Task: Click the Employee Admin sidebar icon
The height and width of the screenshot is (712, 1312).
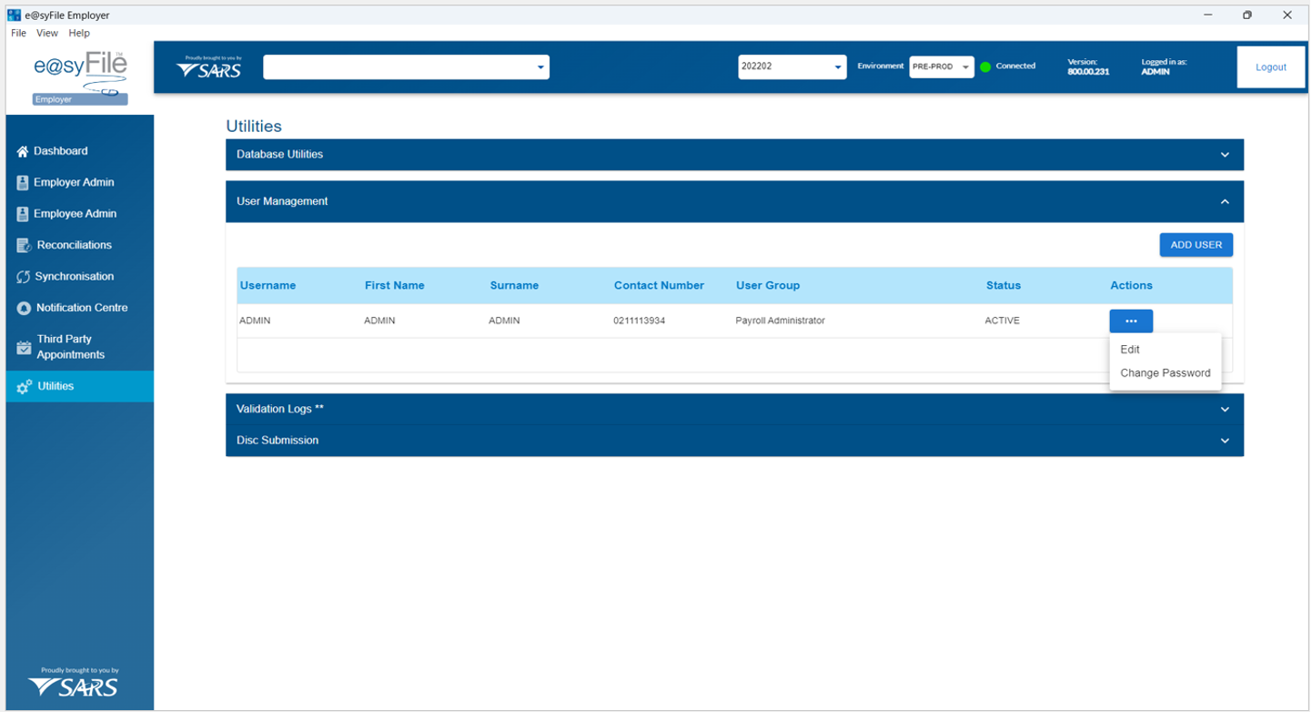Action: click(24, 214)
